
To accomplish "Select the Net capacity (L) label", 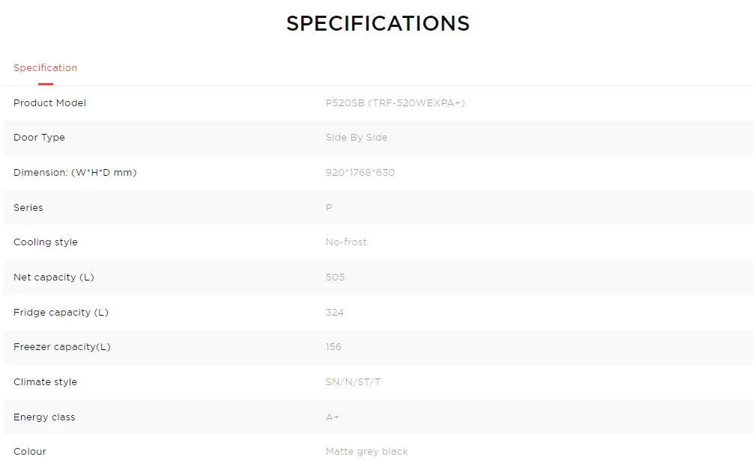I will pyautogui.click(x=54, y=277).
